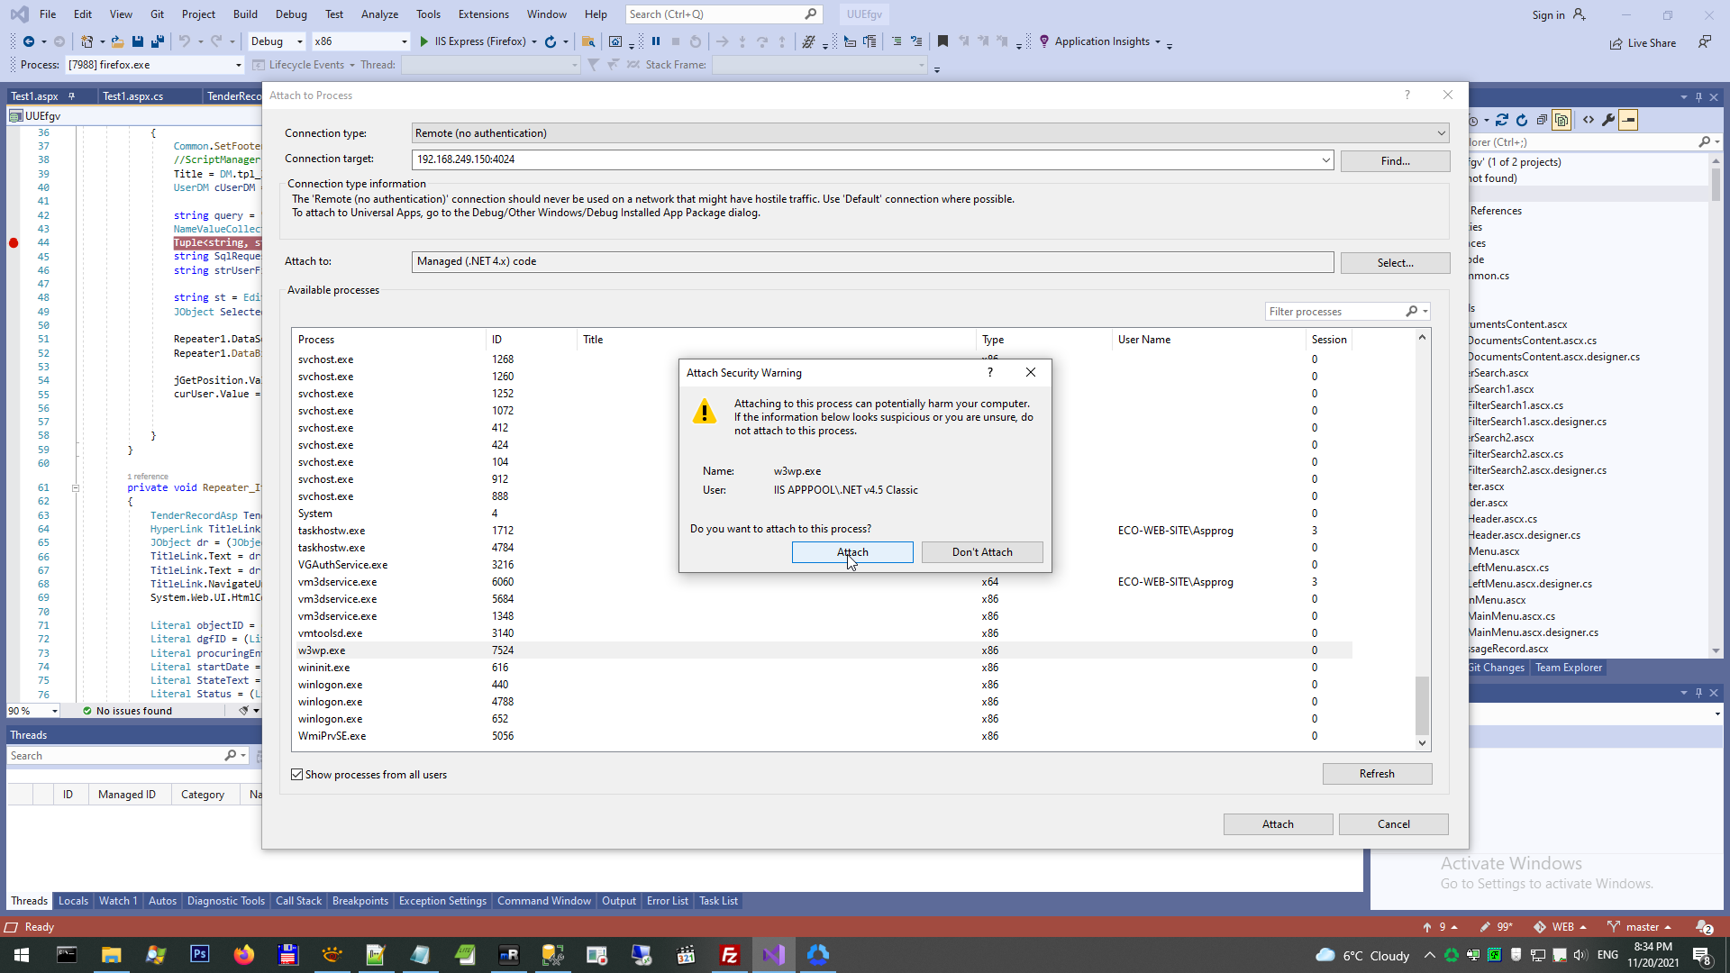1730x973 pixels.
Task: Remove the breakpoint on line 44
Action: click(x=14, y=242)
